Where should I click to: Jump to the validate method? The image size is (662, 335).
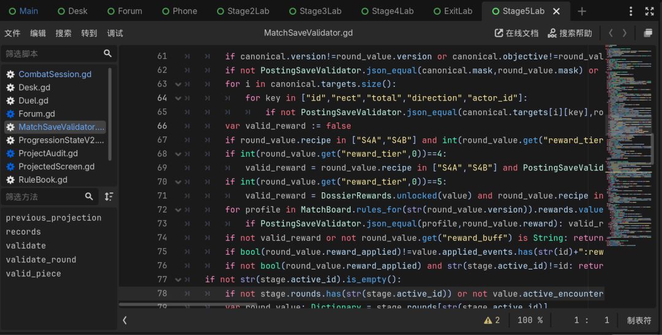(x=26, y=246)
